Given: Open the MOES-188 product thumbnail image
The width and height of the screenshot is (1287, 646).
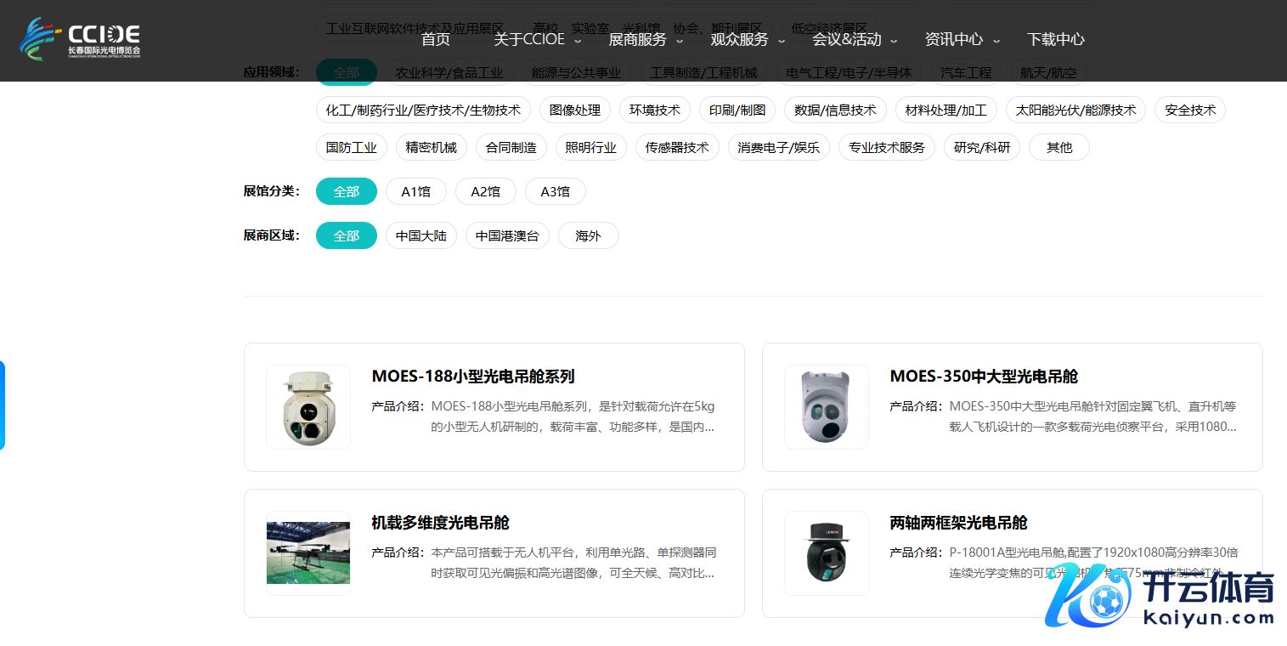Looking at the screenshot, I should (308, 406).
